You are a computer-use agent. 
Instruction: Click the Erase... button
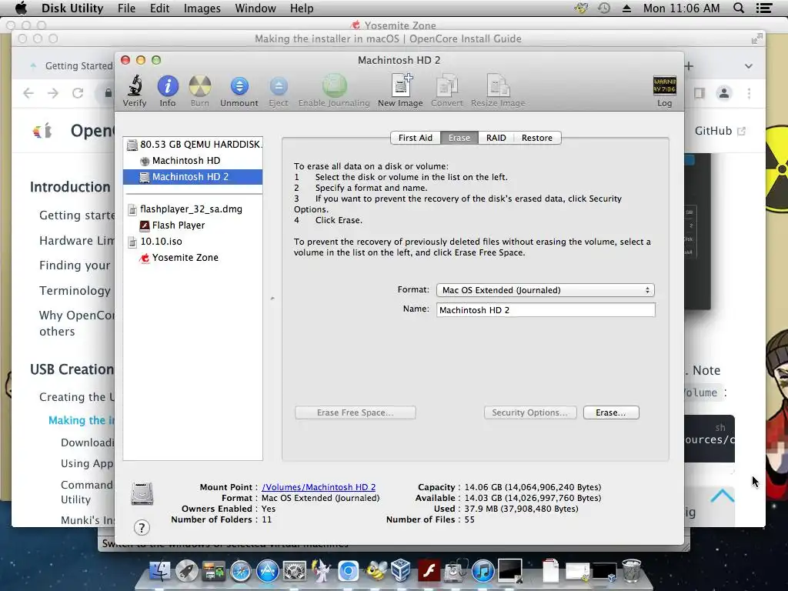coord(611,412)
